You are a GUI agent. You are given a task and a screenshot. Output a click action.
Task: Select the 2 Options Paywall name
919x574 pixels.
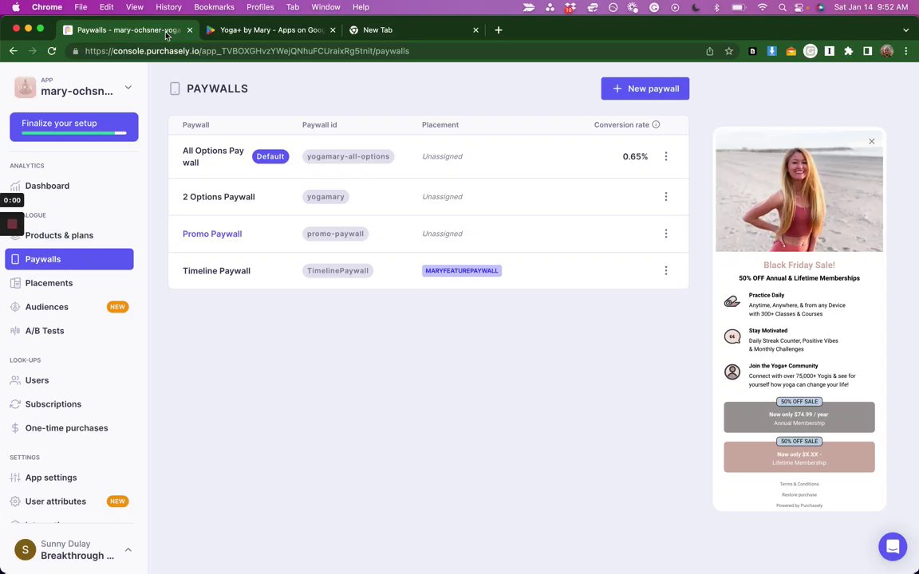[219, 197]
